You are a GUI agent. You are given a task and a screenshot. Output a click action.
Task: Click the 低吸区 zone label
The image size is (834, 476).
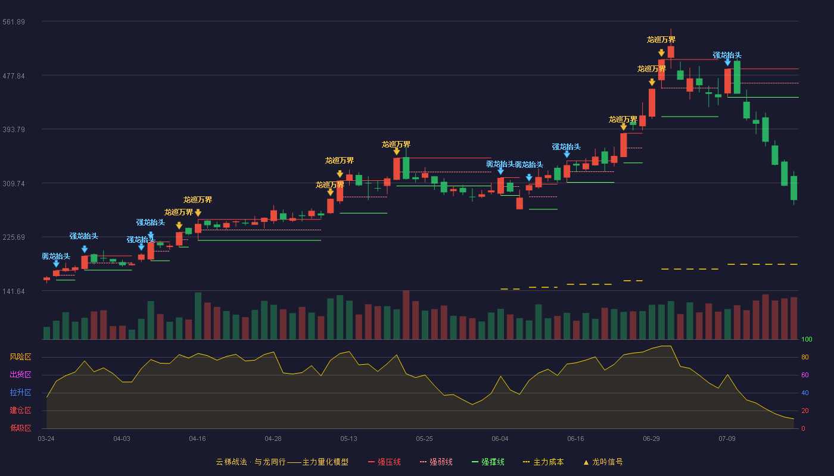(x=20, y=428)
